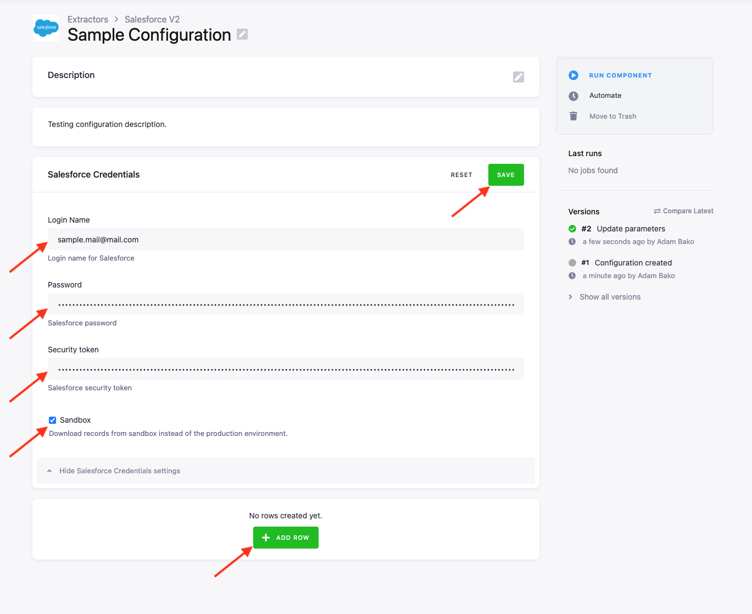Click the Sample Configuration title

pyautogui.click(x=149, y=35)
